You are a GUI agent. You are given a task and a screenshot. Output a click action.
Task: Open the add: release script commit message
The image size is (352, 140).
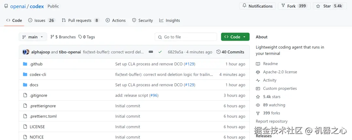132,95
